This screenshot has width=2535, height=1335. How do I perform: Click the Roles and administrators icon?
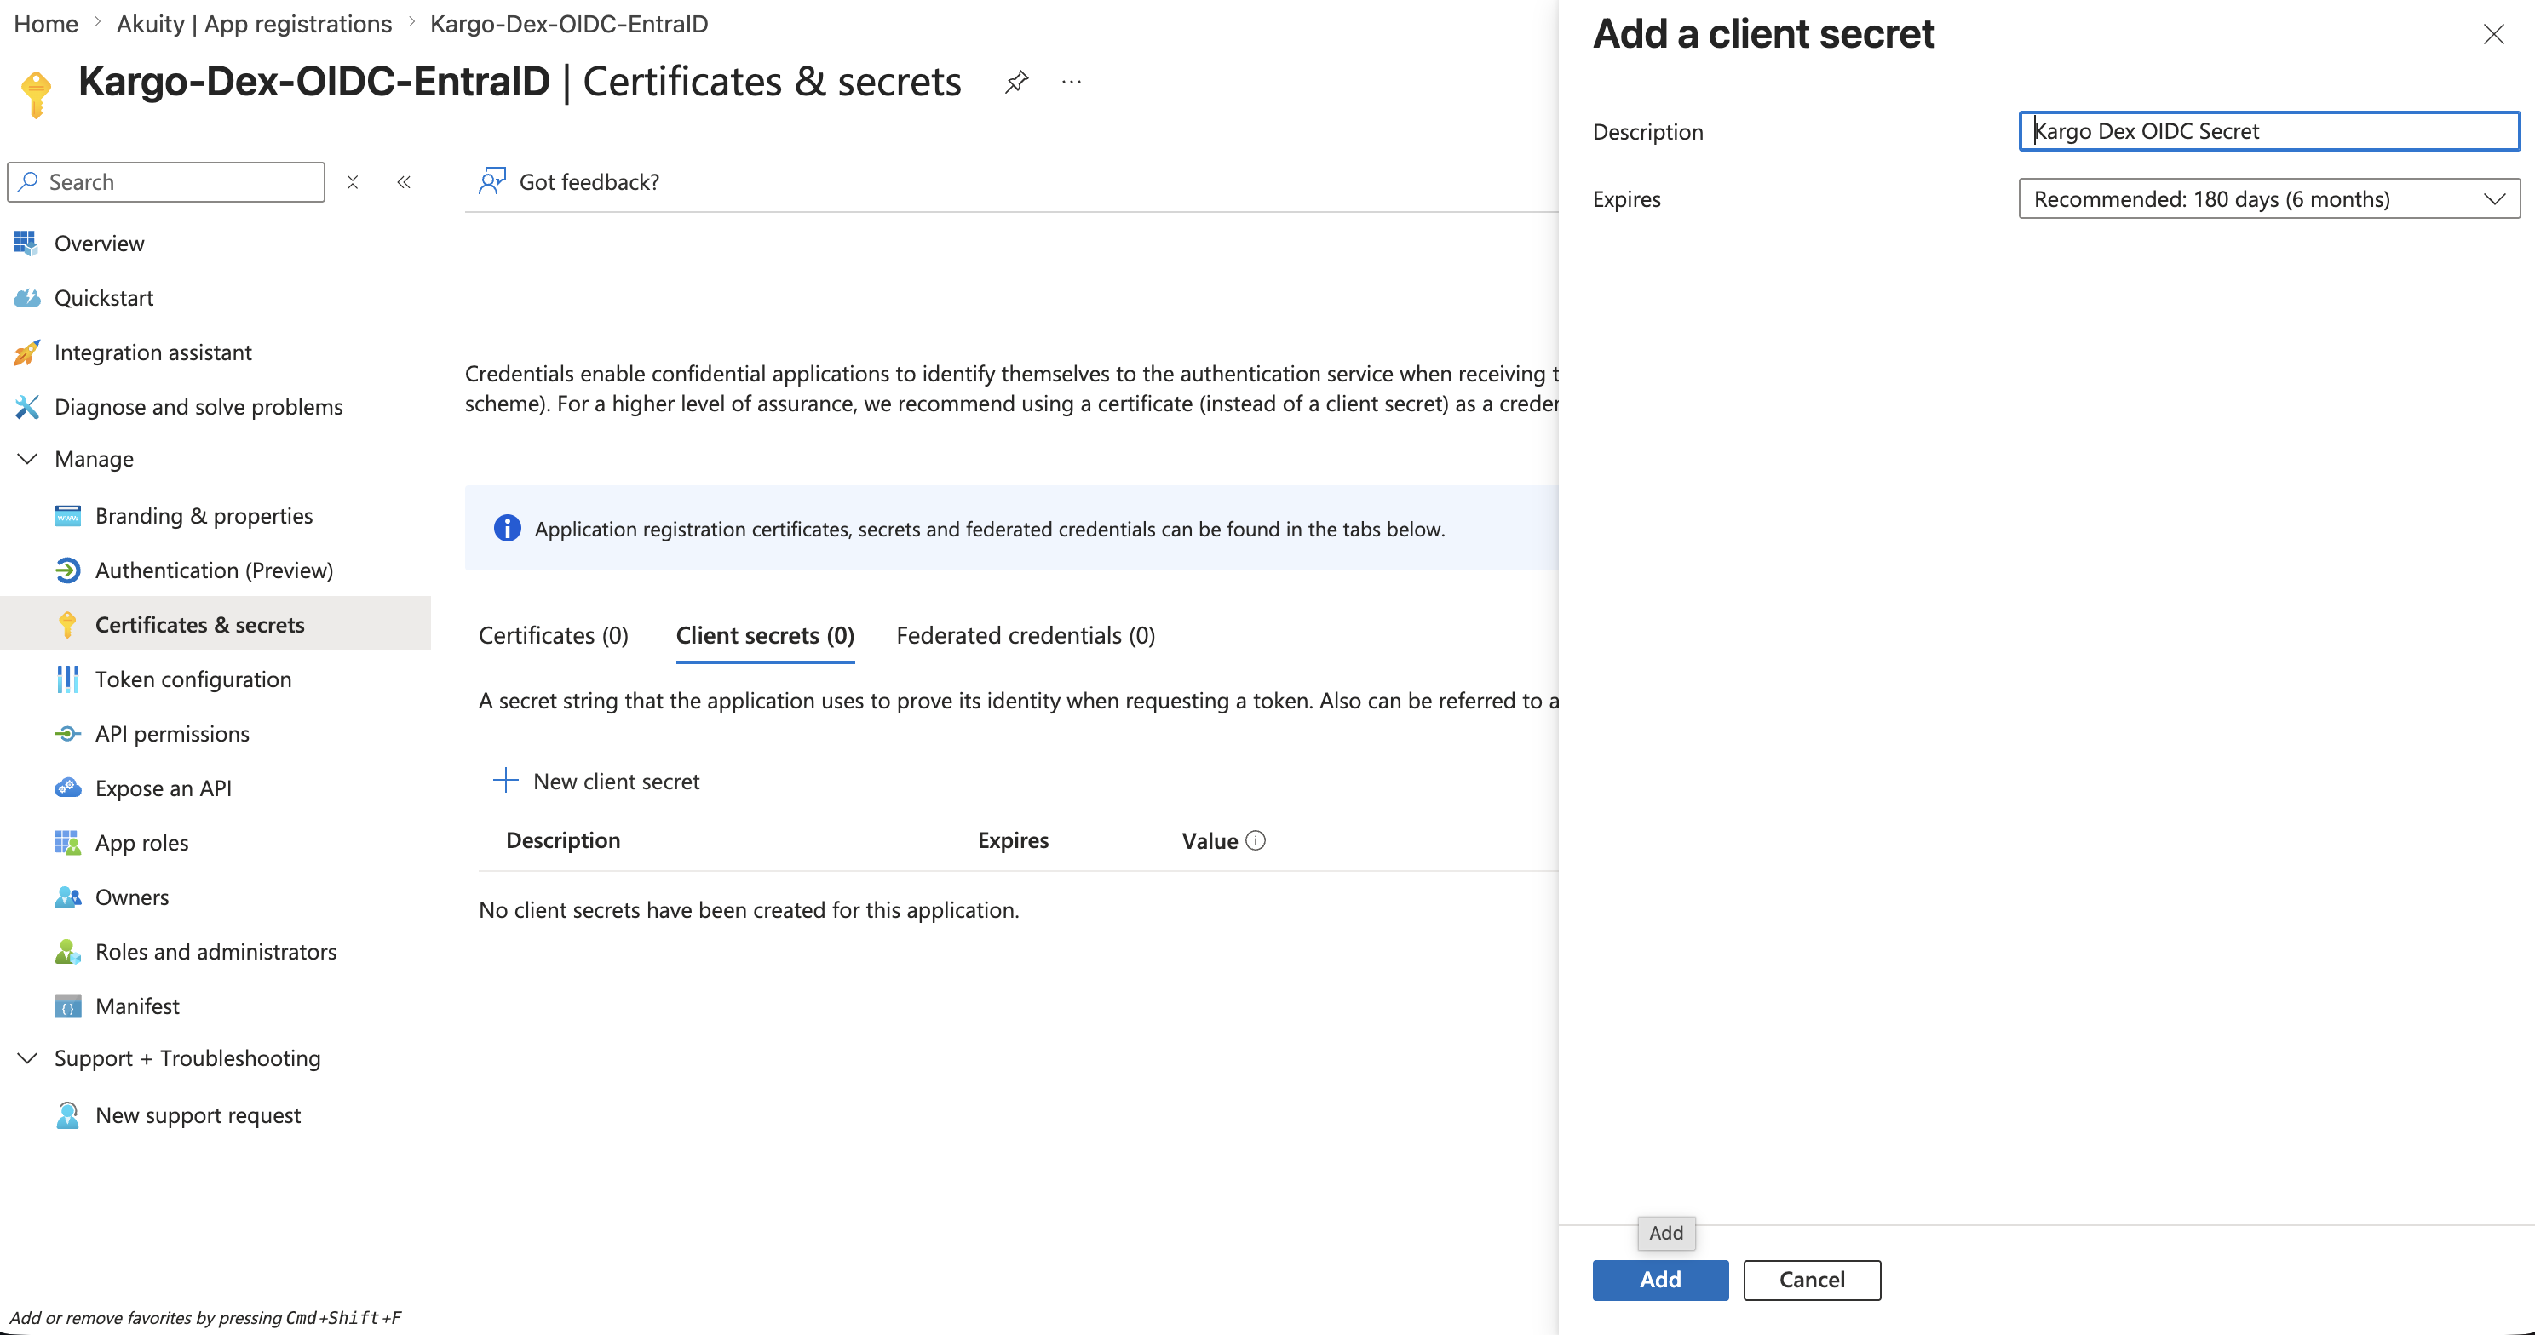pos(68,951)
